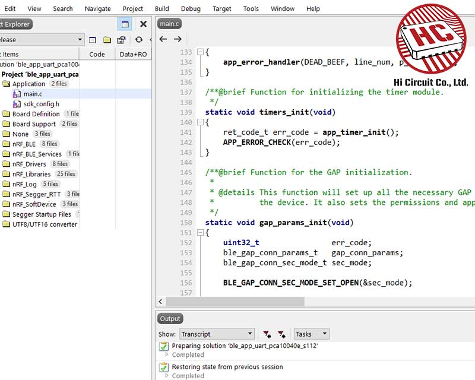This screenshot has width=475, height=380.
Task: Click the left arrow of the horizontal scrollbar
Action: (x=160, y=302)
